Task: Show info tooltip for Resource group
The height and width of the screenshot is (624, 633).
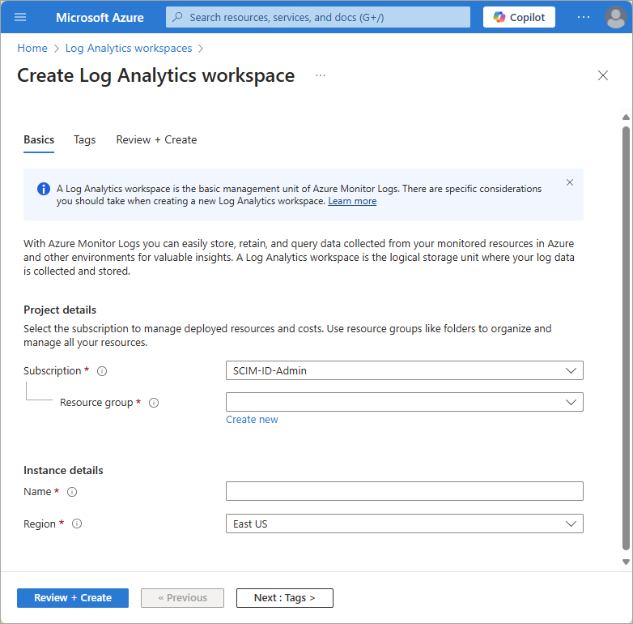Action: click(x=154, y=403)
